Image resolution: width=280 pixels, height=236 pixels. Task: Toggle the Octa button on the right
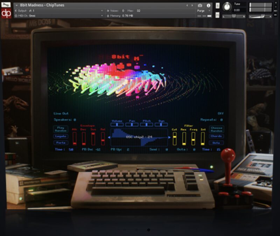click(216, 143)
